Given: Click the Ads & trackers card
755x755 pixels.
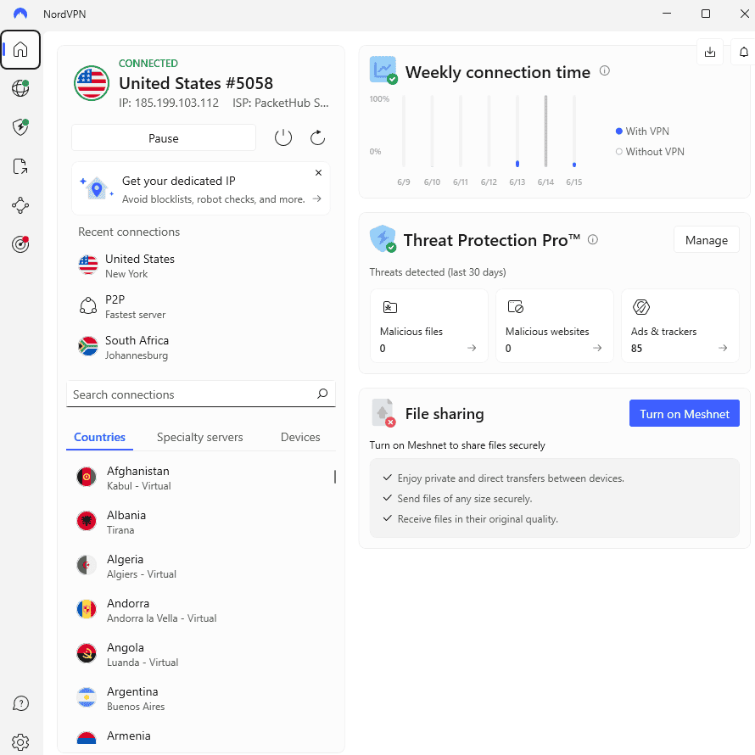Looking at the screenshot, I should click(x=680, y=326).
